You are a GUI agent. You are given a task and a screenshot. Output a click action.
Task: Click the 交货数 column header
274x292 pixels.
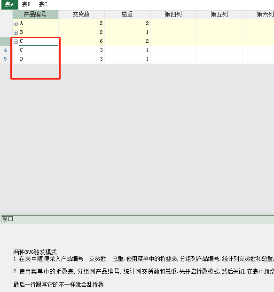coord(81,14)
